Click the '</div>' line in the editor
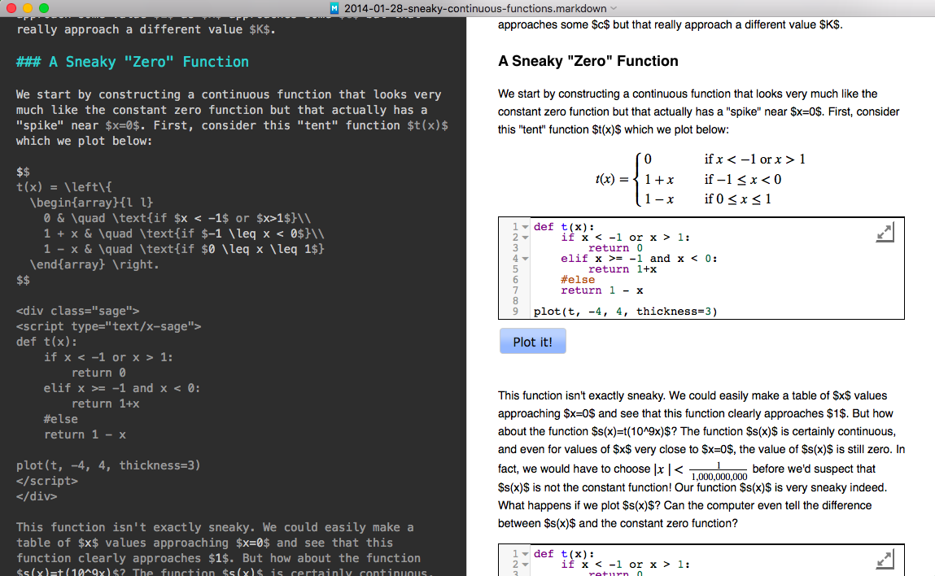 coord(37,497)
